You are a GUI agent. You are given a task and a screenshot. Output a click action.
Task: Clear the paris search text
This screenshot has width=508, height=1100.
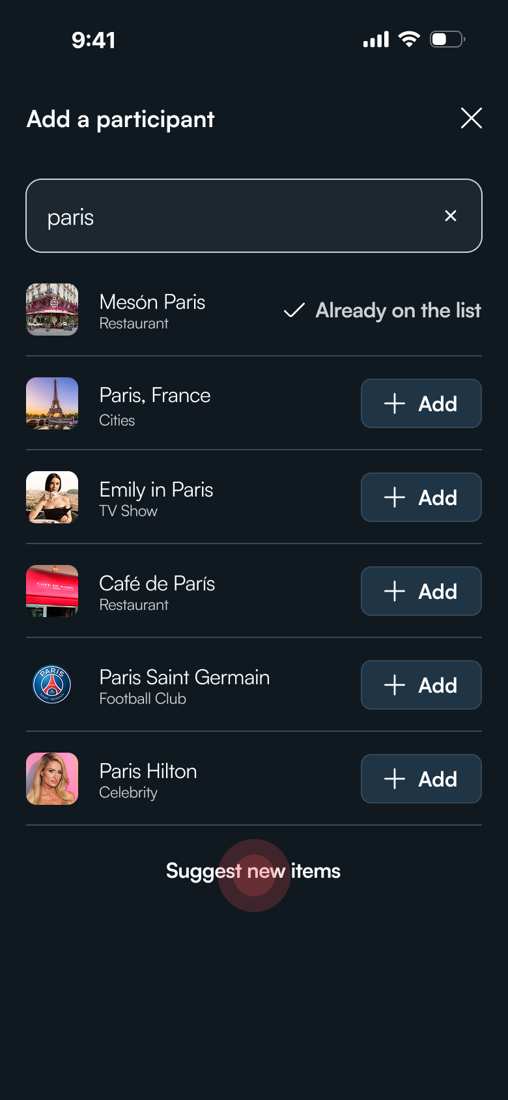pyautogui.click(x=450, y=216)
